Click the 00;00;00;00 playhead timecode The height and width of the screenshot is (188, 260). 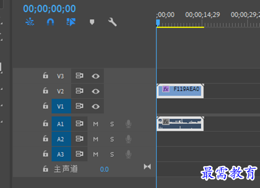point(49,9)
